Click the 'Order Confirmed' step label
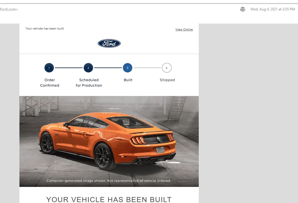The image size is (298, 203). (x=50, y=83)
